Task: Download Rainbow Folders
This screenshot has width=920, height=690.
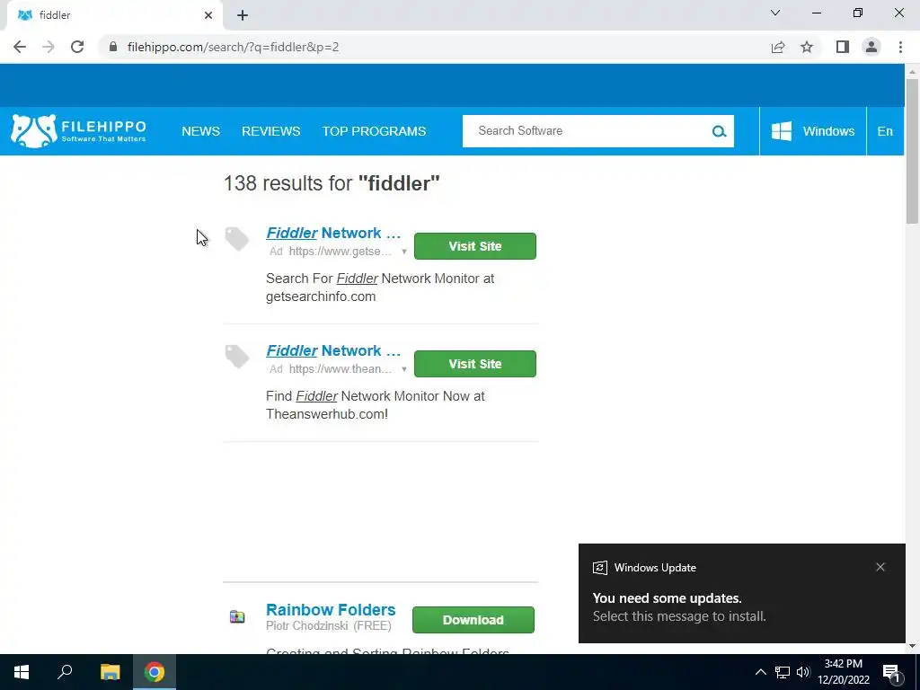Action: point(473,620)
